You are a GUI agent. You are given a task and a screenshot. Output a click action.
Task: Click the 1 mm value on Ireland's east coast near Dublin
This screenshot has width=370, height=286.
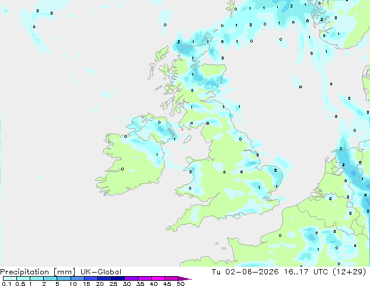pos(157,155)
